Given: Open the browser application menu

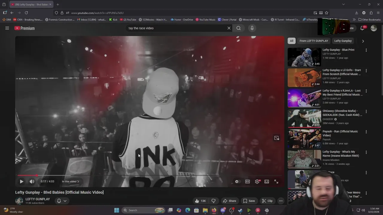Looking at the screenshot, I should pos(378,13).
